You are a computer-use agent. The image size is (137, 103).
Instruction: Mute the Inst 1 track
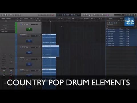pyautogui.click(x=23, y=25)
